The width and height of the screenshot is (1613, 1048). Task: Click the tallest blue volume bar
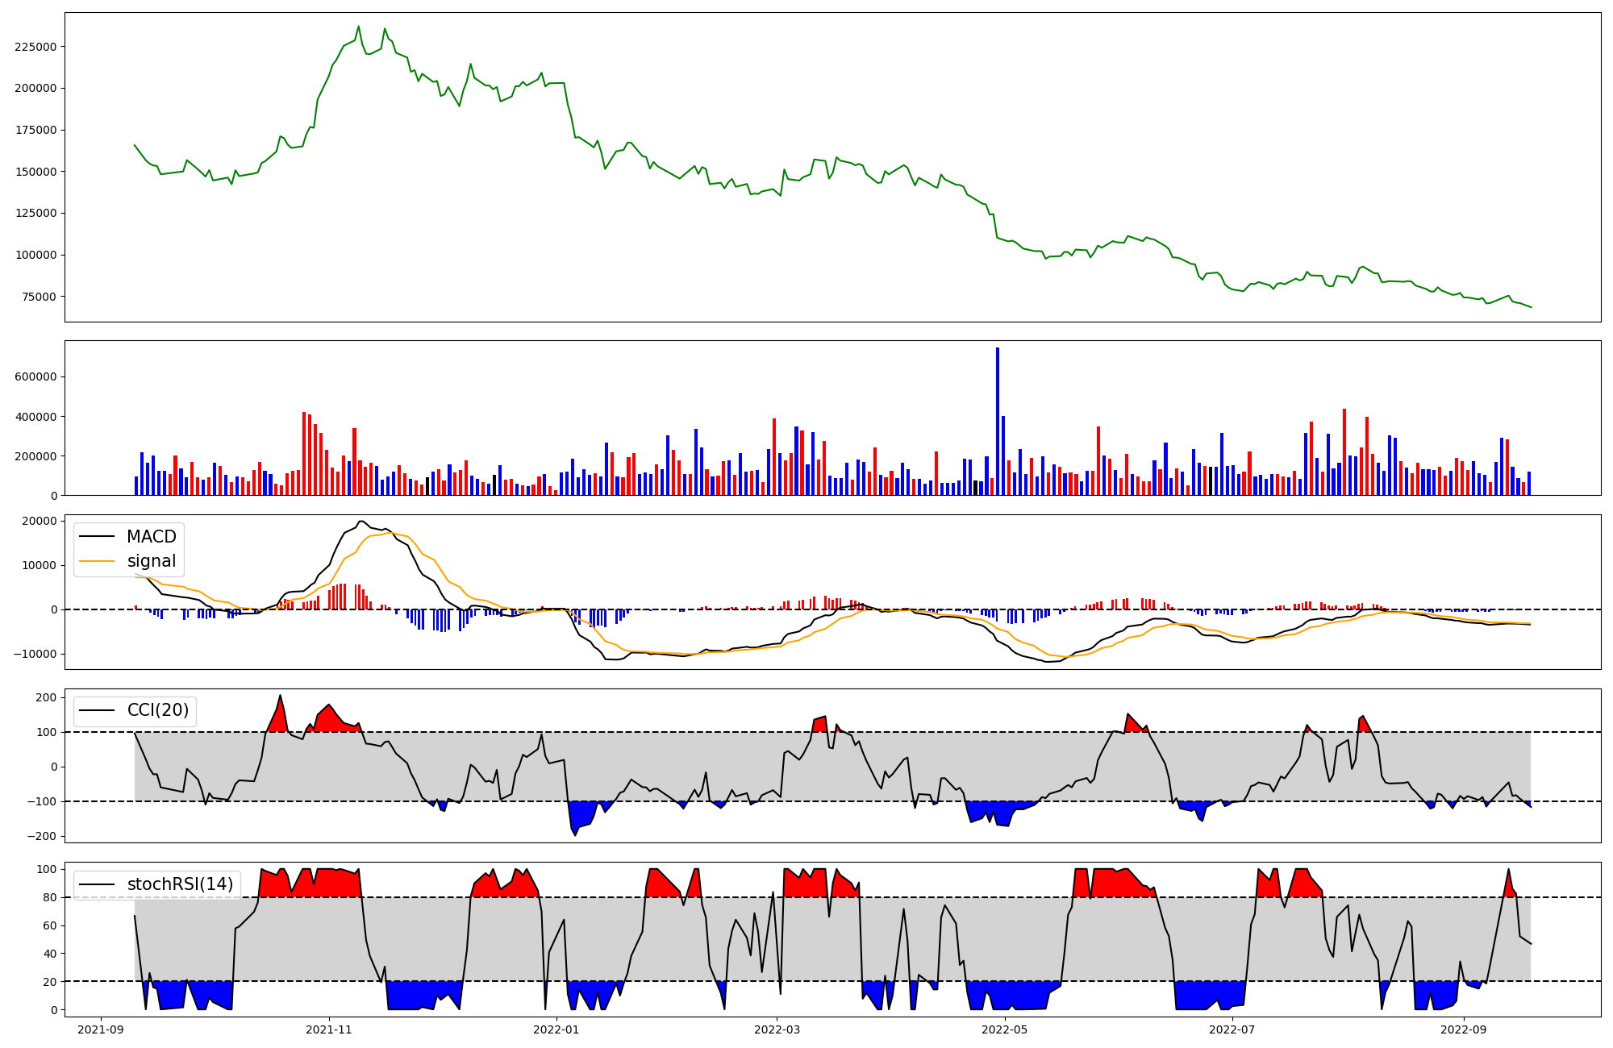[x=998, y=422]
